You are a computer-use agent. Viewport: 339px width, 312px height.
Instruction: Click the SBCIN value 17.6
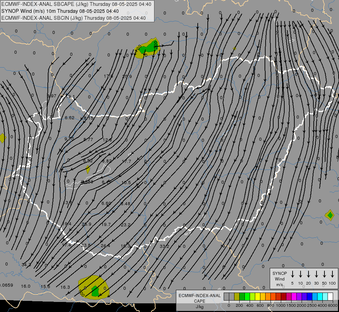108,76
